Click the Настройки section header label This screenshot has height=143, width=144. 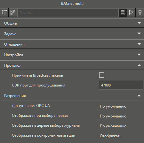pyautogui.click(x=13, y=55)
